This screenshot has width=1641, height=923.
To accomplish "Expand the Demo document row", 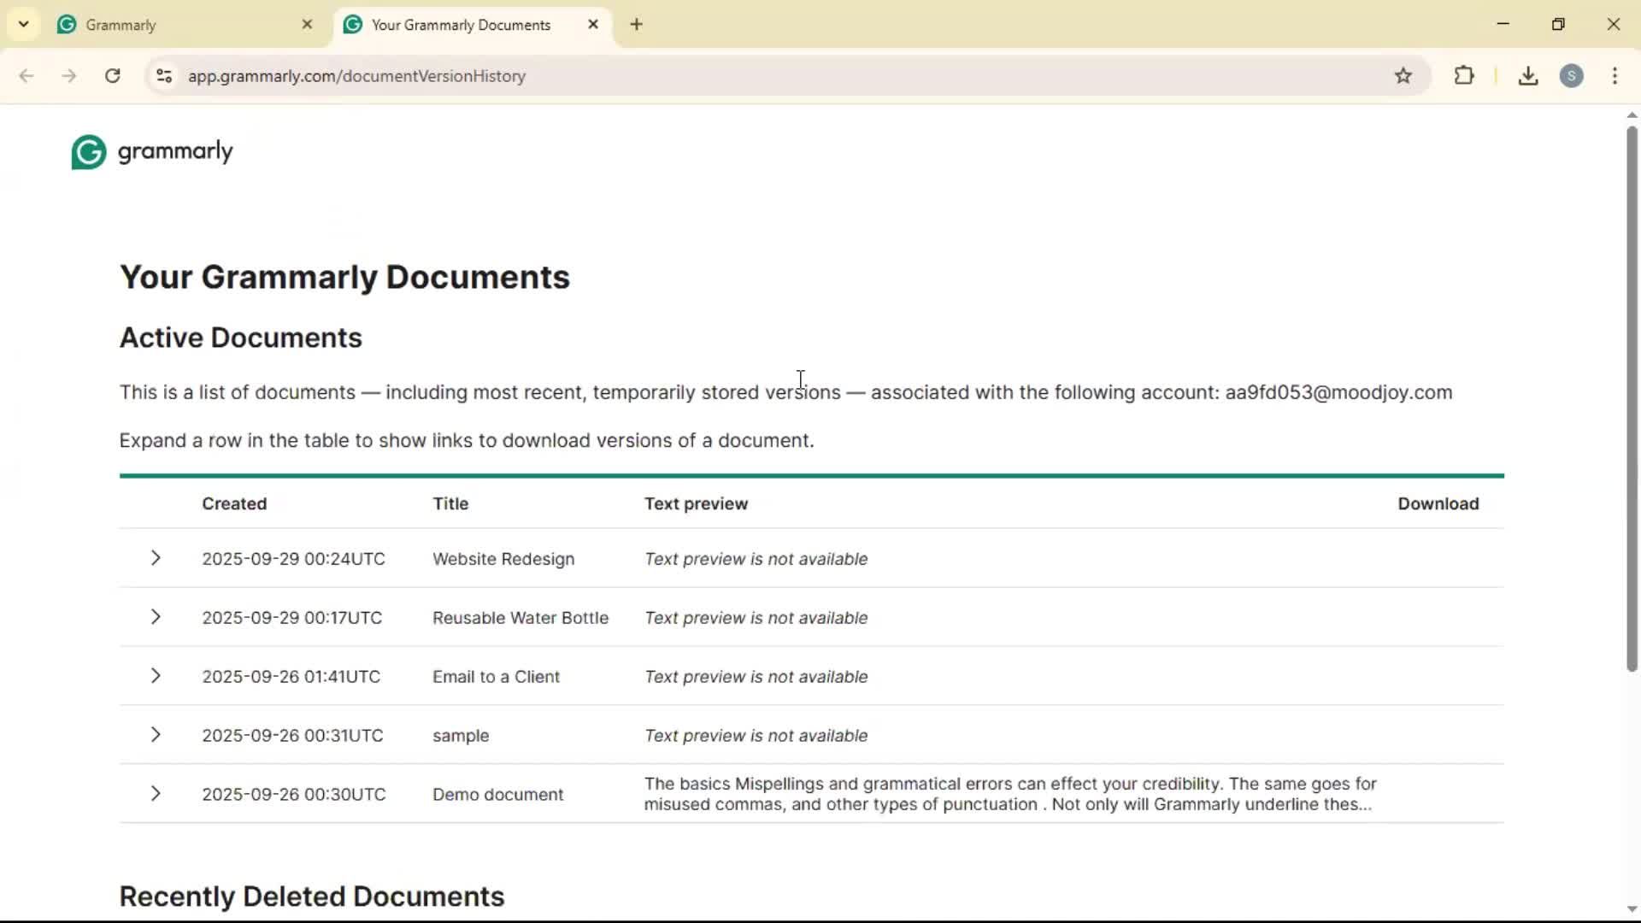I will [x=156, y=794].
